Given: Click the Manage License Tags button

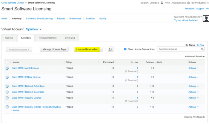Looking at the screenshot, I should [54, 49].
